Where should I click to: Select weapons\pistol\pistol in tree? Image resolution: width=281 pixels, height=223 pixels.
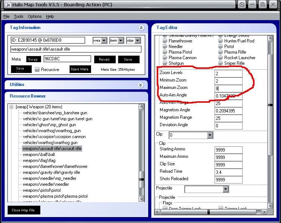(x=42, y=190)
